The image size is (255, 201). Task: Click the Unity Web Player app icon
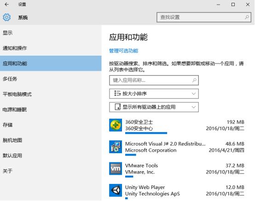pos(116,190)
